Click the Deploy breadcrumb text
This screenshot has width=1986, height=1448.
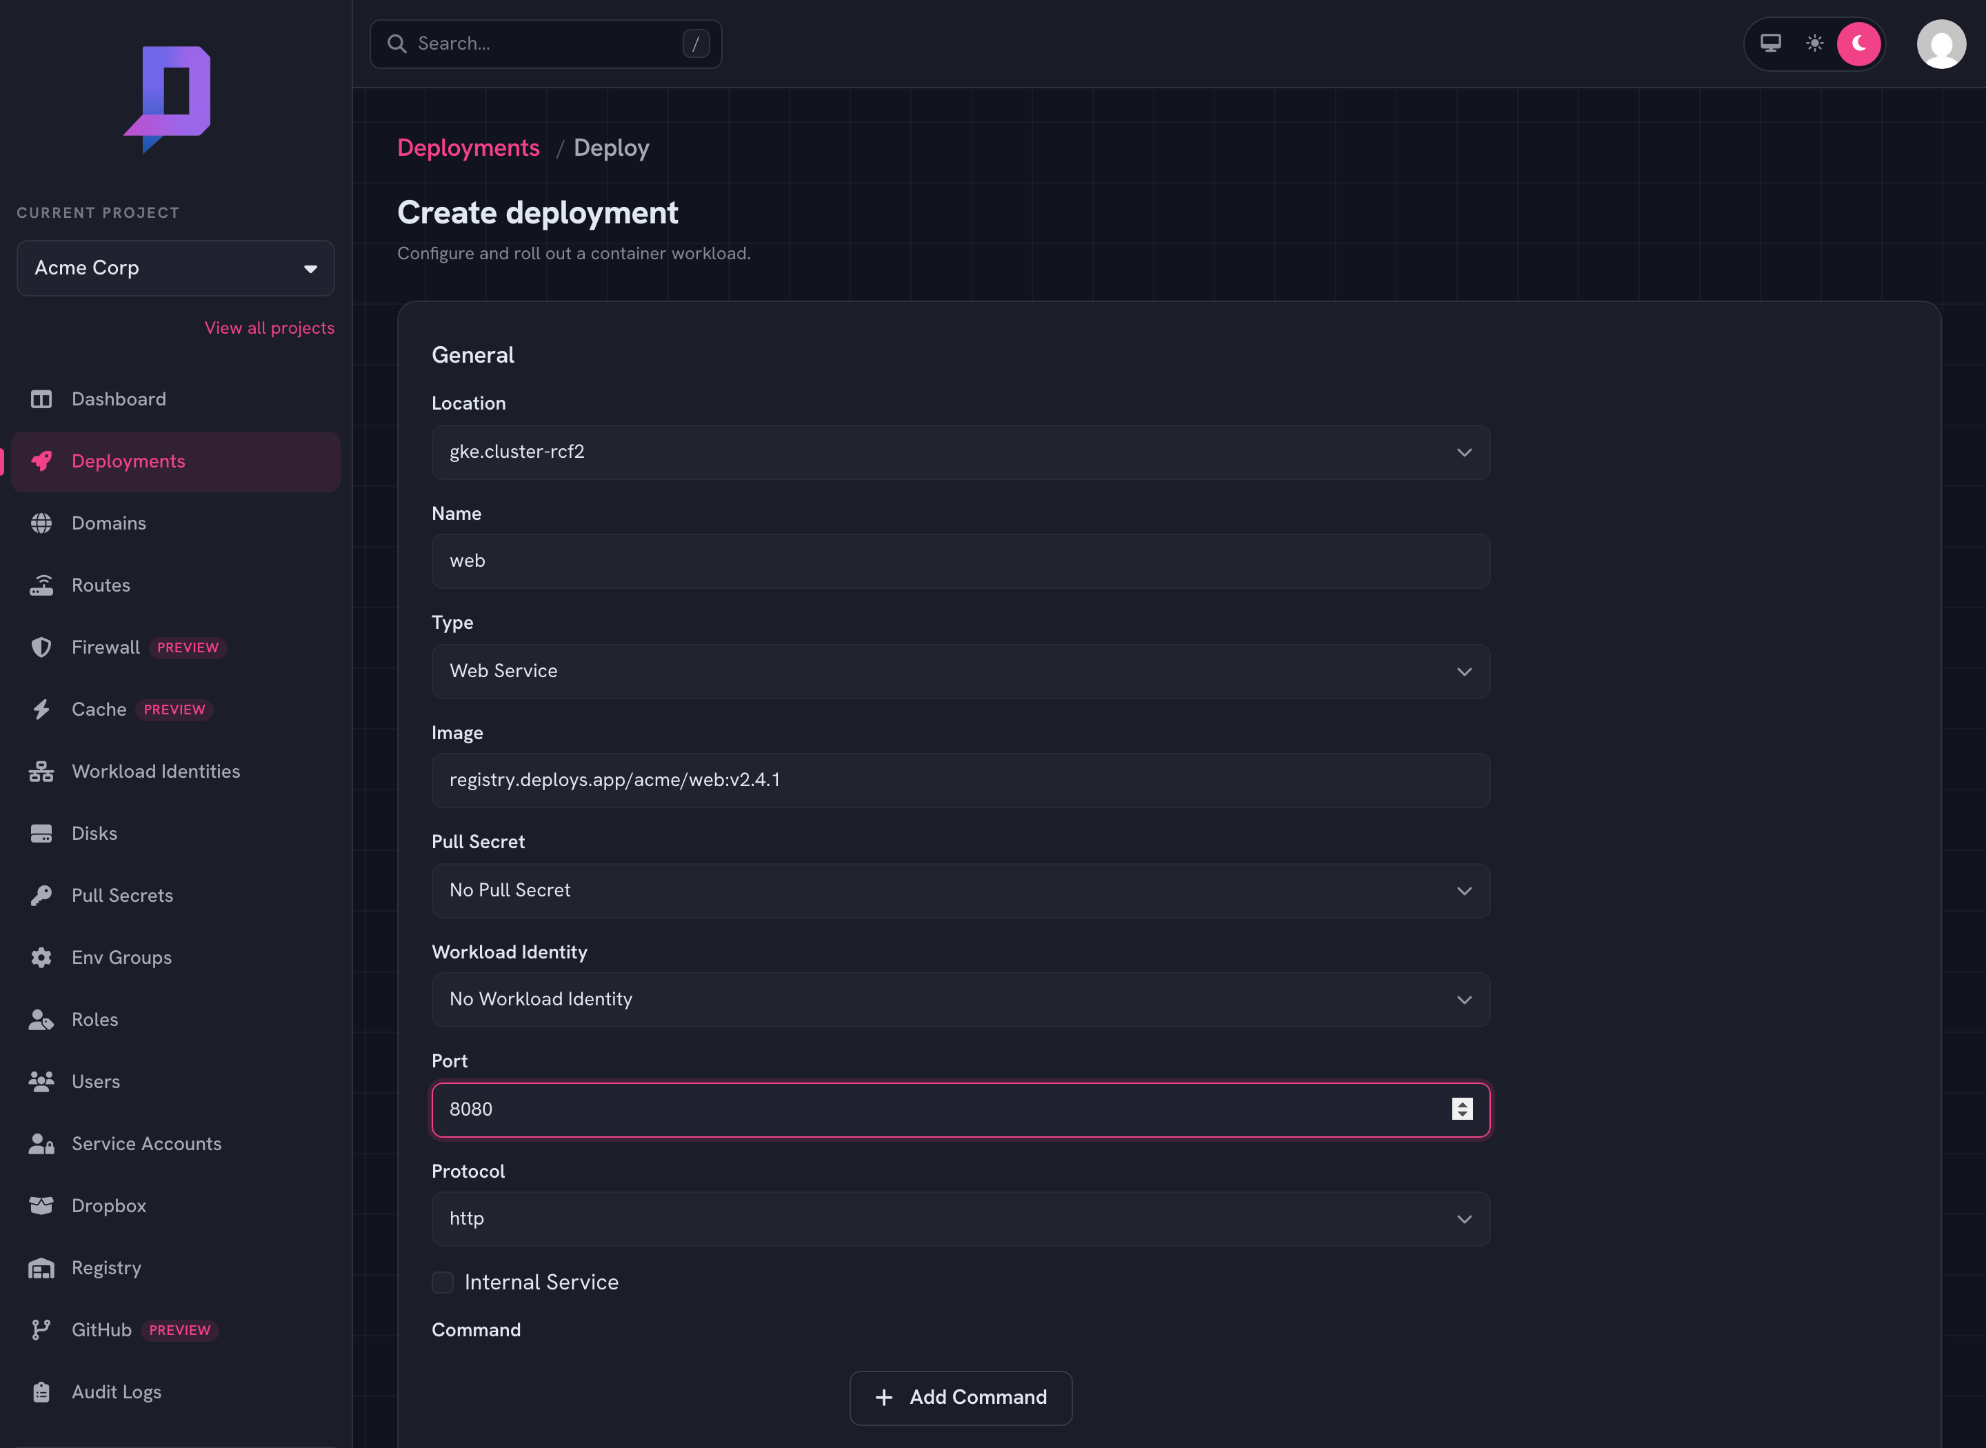(x=611, y=148)
